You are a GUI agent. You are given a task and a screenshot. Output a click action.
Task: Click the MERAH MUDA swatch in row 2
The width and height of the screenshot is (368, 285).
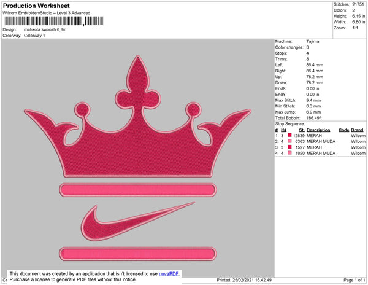tap(289, 141)
